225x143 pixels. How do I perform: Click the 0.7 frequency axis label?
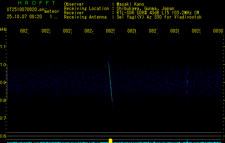tap(3, 118)
